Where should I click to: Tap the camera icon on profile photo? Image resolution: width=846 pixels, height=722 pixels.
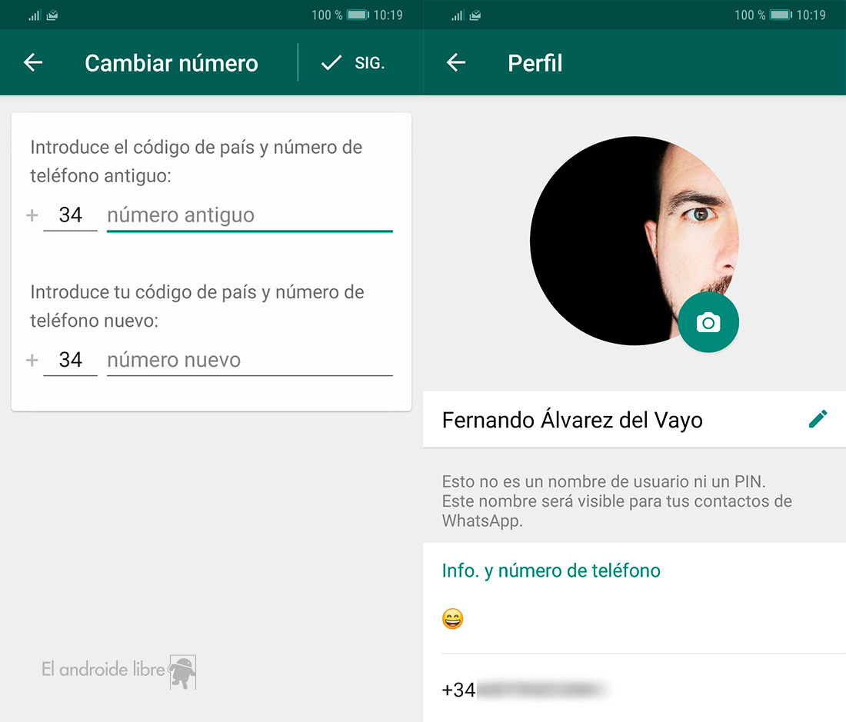click(x=708, y=323)
